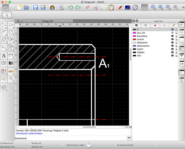Remove the layer with minus button
The width and height of the screenshot is (185, 149).
pyautogui.click(x=164, y=25)
